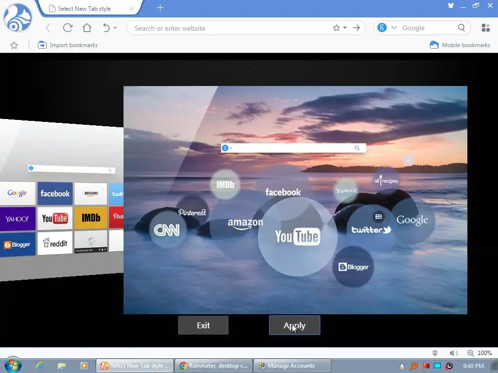Bookmark this page with the star icon
The width and height of the screenshot is (498, 373).
pos(337,28)
